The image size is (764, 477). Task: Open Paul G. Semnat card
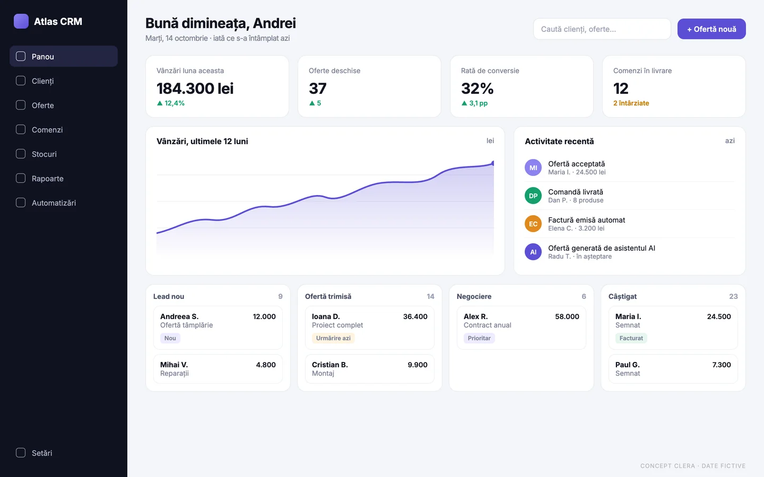[673, 369]
